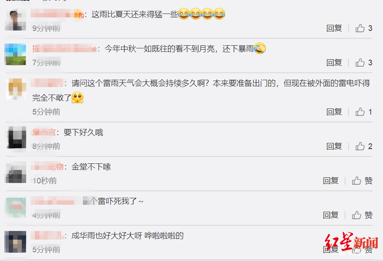Image resolution: width=383 pixels, height=261 pixels.
Task: Click thumbs-up on the thunderstorm duration question
Action: (x=364, y=112)
